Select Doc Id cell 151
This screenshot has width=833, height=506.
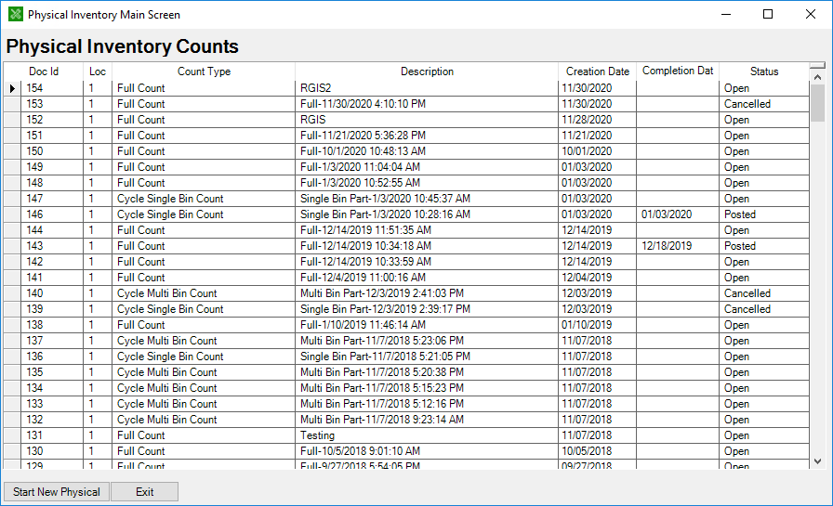click(52, 136)
